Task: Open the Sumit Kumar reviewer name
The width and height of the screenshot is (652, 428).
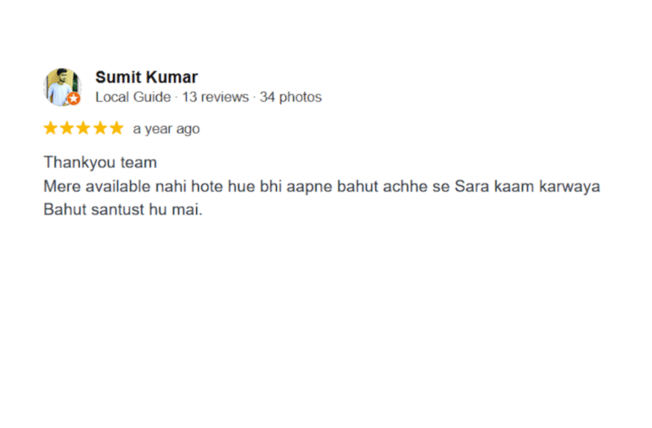Action: (x=146, y=77)
